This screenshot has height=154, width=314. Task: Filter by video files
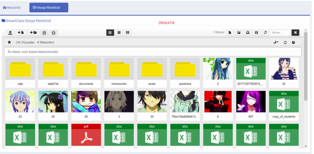(x=256, y=33)
